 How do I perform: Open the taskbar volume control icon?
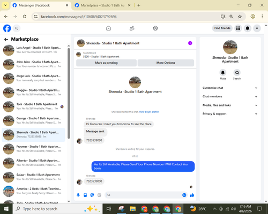click(x=233, y=209)
